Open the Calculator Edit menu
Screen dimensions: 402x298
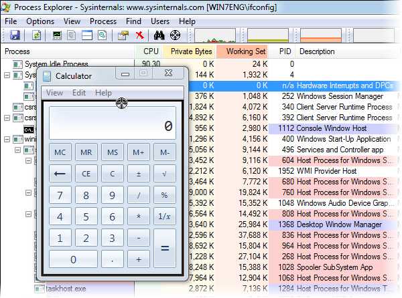(x=79, y=93)
